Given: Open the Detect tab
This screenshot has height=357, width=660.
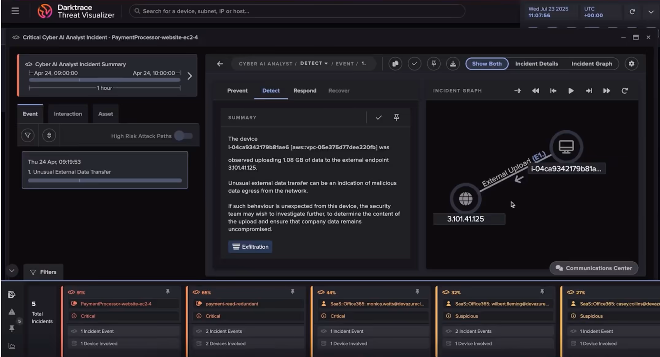Looking at the screenshot, I should 271,91.
